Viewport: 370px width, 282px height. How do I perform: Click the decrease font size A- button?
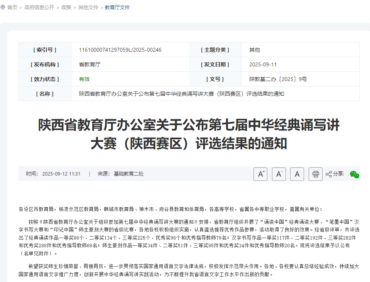tap(279, 174)
